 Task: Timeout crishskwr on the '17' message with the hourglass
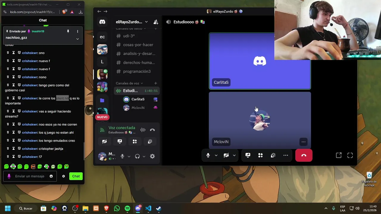click(13, 157)
